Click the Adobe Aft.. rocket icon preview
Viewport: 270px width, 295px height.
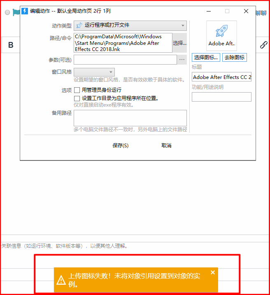[x=221, y=35]
